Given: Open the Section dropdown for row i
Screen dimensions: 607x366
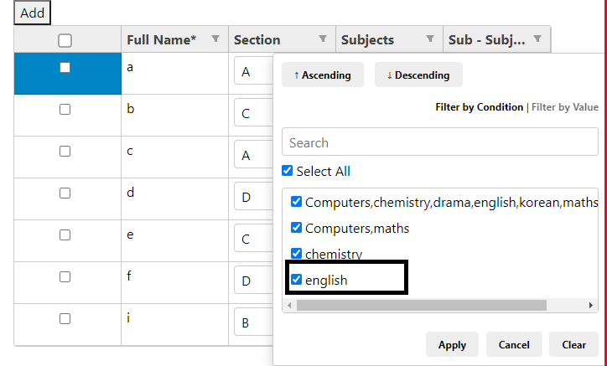Looking at the screenshot, I should [253, 322].
